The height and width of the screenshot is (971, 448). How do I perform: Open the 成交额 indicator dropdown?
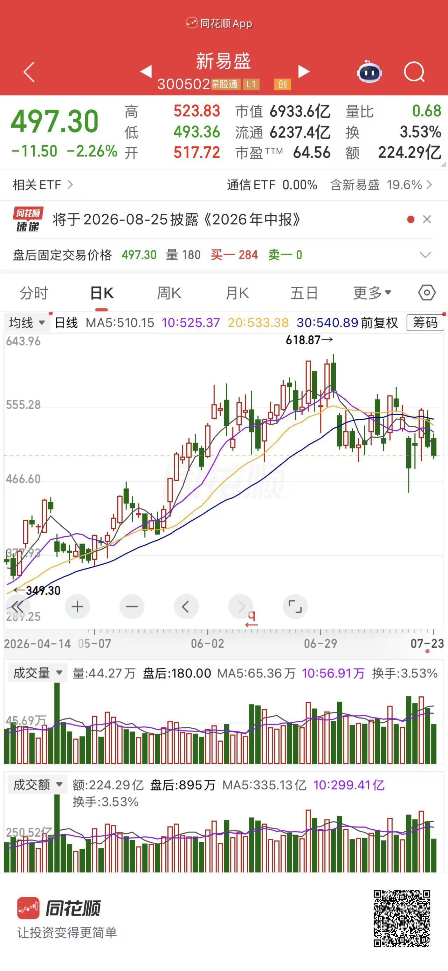(x=37, y=785)
